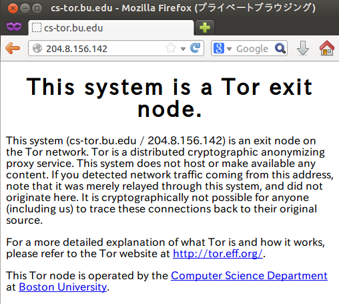Maximize the Firefox window

point(37,9)
